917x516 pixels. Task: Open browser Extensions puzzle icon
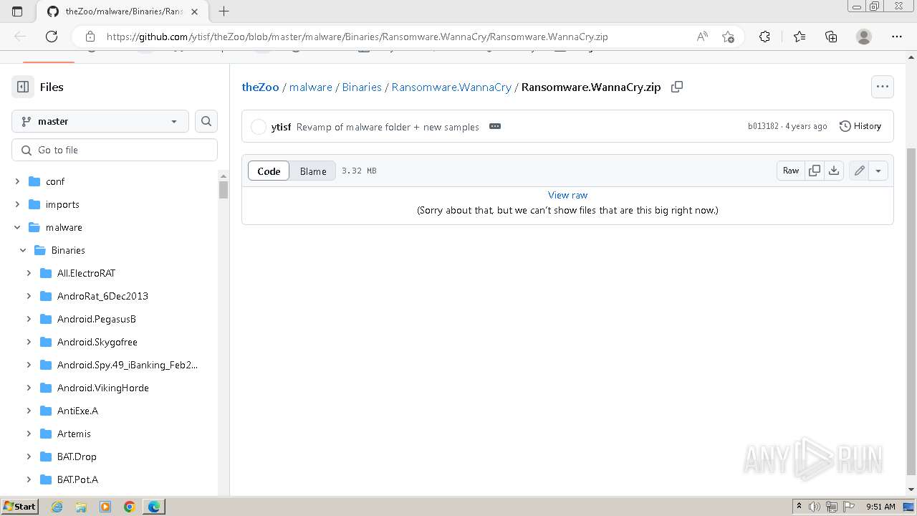(764, 37)
